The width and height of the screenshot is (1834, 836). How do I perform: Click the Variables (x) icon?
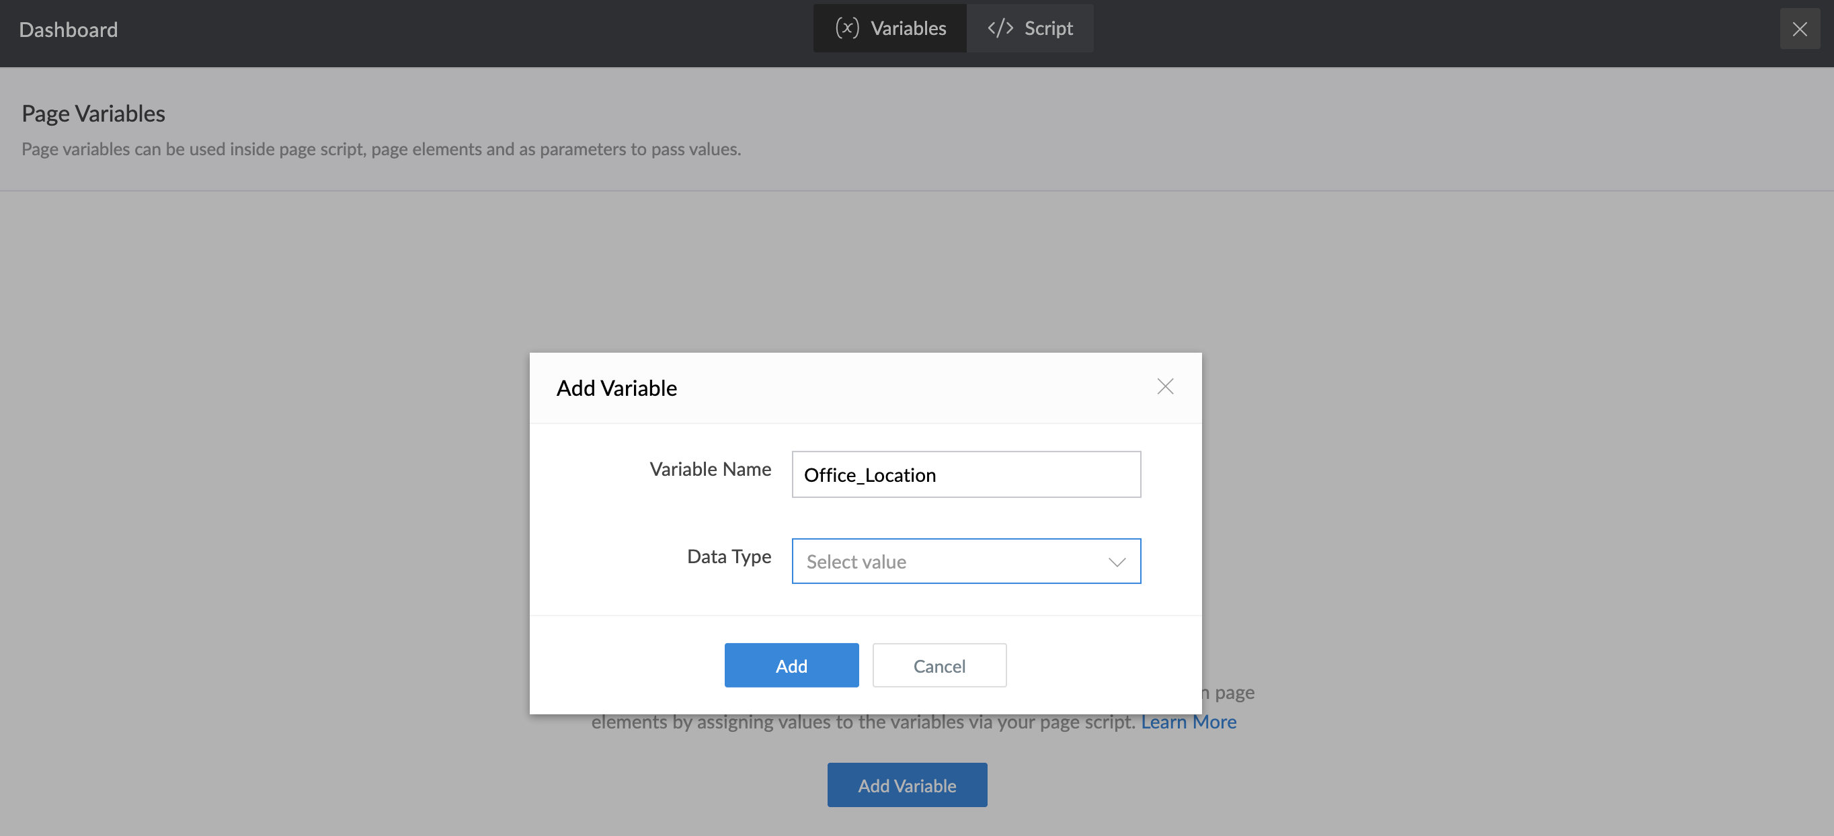[x=846, y=28]
